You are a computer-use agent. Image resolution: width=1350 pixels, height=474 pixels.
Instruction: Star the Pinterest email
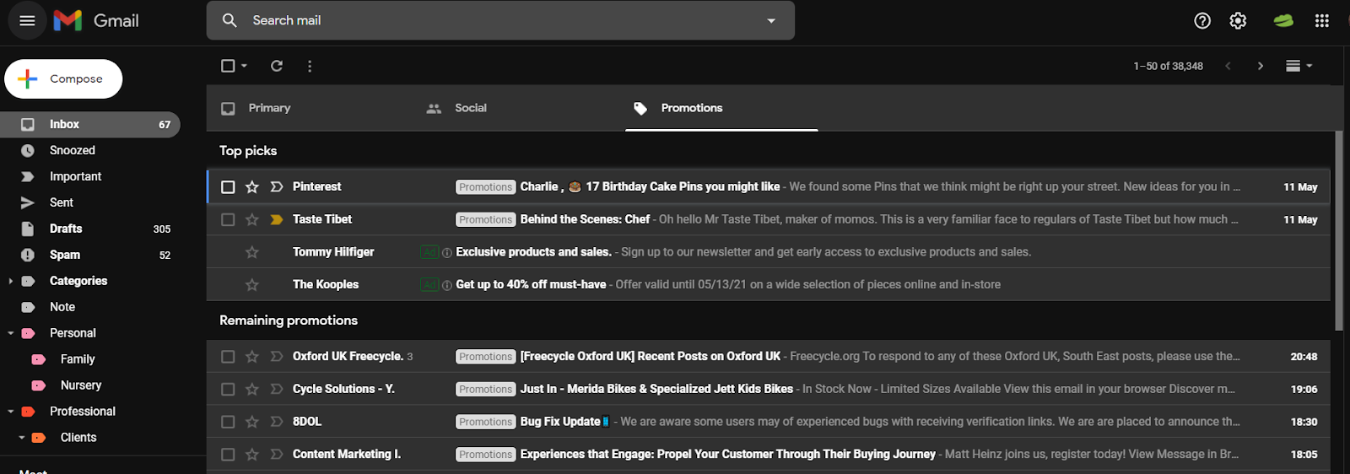252,187
